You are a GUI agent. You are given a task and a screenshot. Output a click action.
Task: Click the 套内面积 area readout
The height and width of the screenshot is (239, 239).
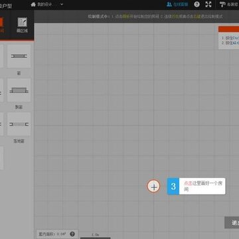[x=52, y=234]
